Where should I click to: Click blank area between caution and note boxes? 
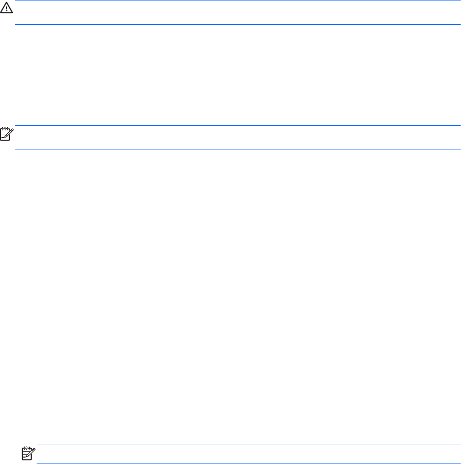coord(230,75)
